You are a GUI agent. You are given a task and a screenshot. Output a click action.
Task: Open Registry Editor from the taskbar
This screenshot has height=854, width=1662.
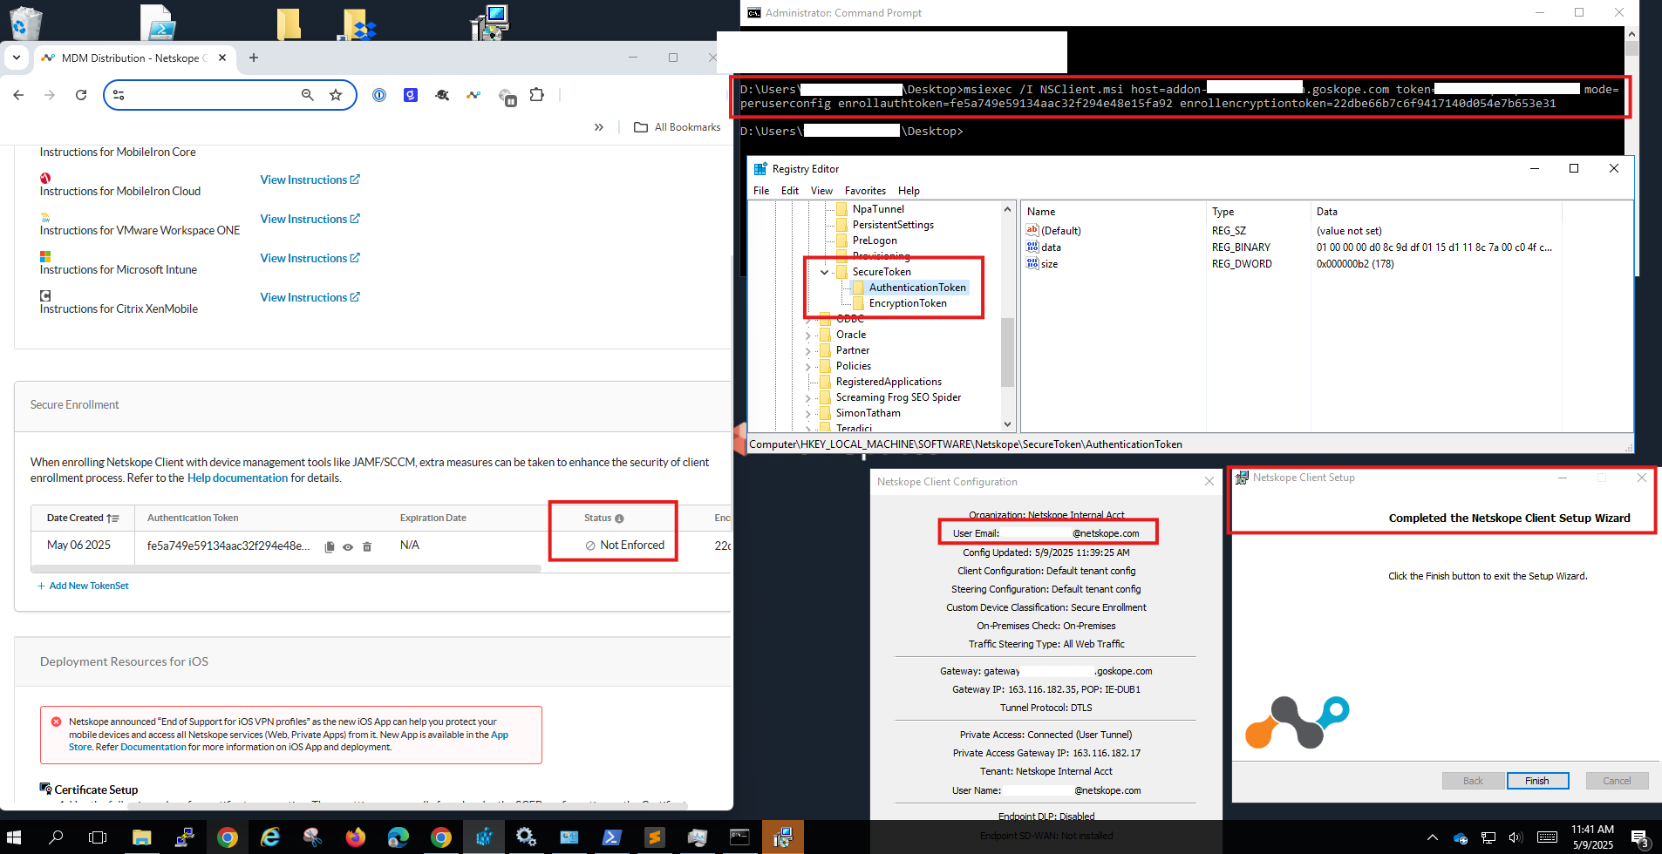point(484,837)
